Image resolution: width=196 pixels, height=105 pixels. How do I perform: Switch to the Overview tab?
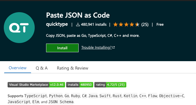point(18,68)
